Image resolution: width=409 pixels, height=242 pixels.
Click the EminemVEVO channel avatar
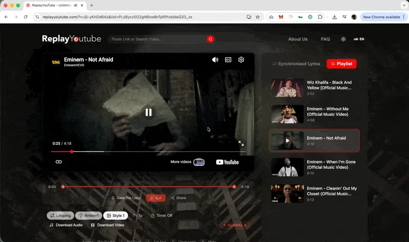(56, 62)
